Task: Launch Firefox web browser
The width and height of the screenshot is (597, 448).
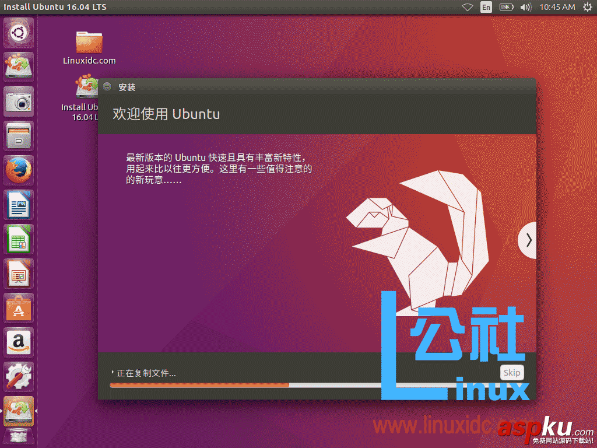Action: (x=19, y=170)
